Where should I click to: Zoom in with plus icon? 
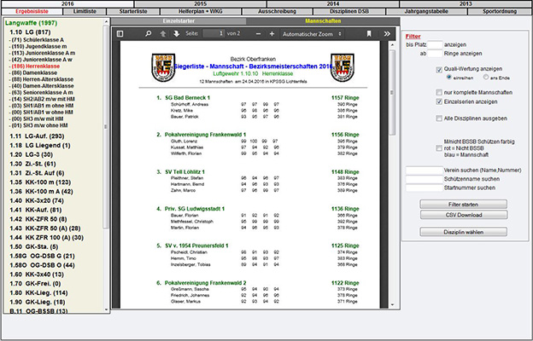tap(272, 34)
